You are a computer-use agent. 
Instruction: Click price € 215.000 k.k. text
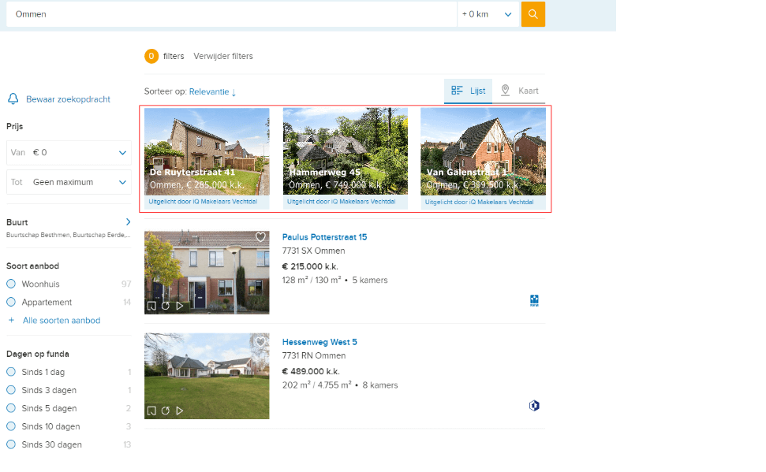click(310, 266)
